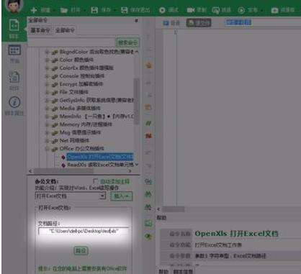Click the Record (录制) camera icon

tap(191, 10)
